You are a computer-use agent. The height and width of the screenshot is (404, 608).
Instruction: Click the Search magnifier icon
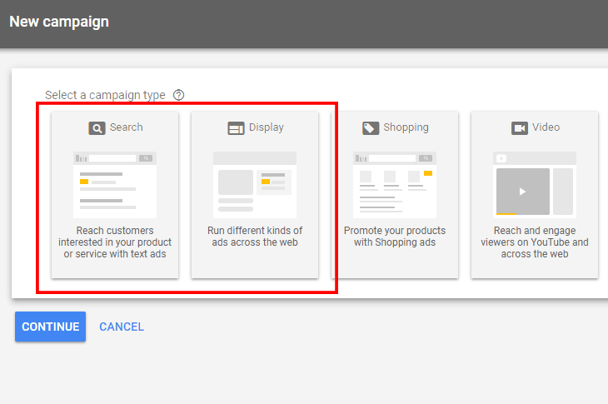97,128
